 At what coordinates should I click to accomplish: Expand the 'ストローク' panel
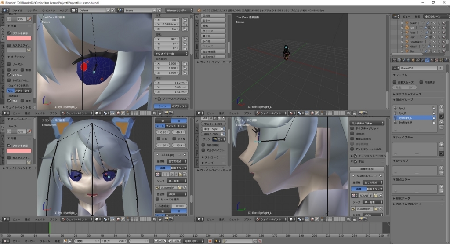210,157
